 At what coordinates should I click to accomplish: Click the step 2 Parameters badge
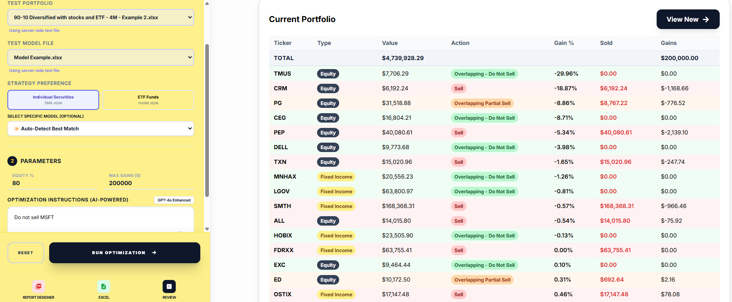coord(12,161)
